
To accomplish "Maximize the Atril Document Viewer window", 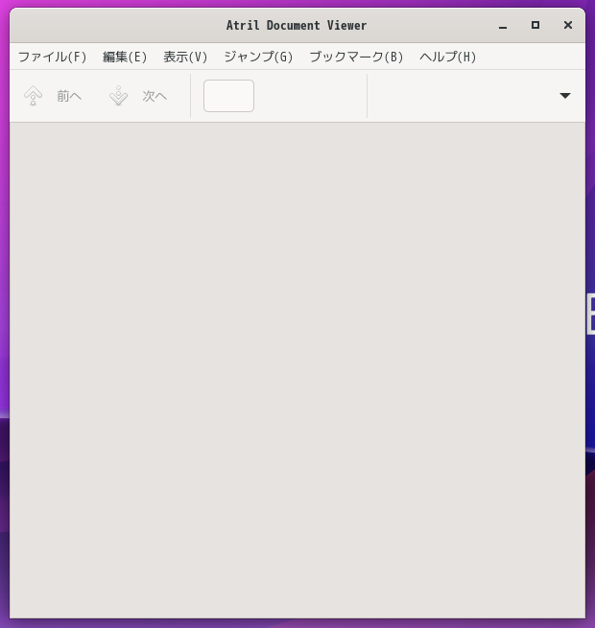I will point(535,25).
